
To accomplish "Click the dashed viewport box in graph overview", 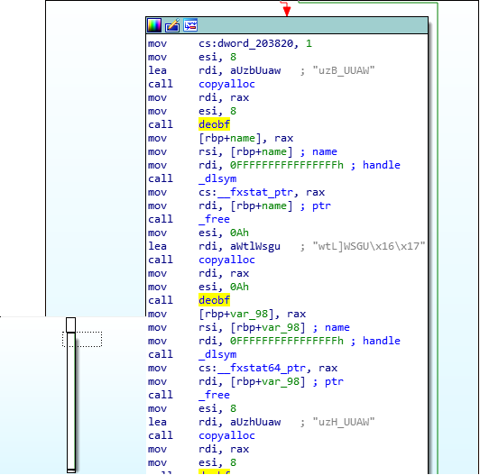I will [82, 339].
